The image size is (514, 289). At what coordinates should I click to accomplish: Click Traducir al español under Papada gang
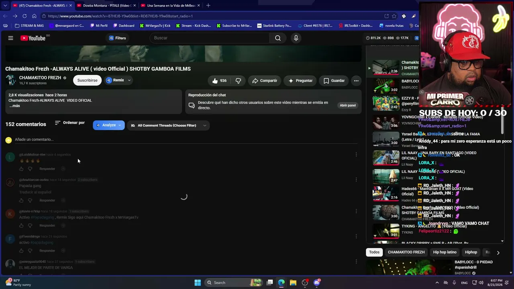35,192
